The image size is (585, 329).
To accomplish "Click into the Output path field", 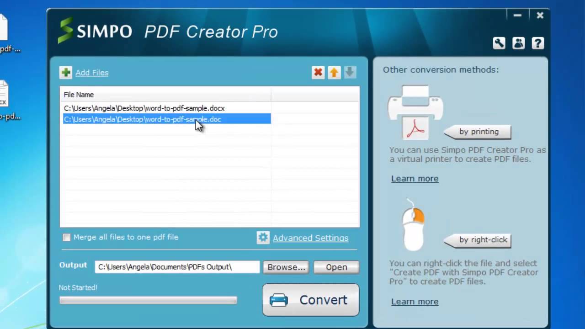I will pos(177,267).
